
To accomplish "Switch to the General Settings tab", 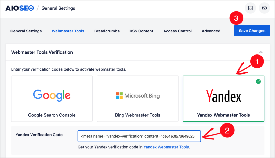I will pos(26,31).
